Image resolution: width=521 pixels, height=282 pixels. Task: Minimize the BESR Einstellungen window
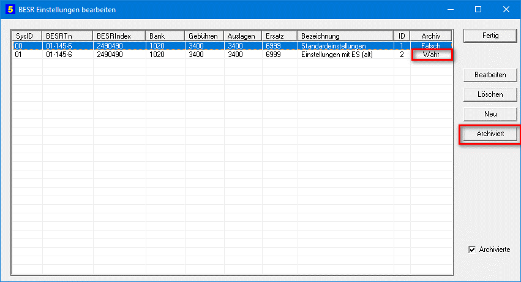[451, 9]
